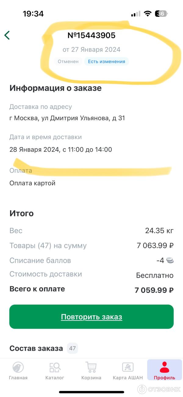Tap the delivery date and time line
183x397 pixels.
[x=61, y=150]
